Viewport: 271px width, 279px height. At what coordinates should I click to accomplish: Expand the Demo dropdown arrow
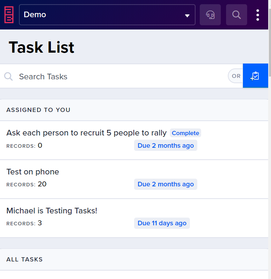[187, 16]
